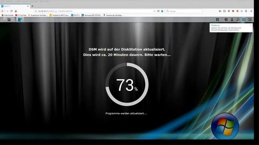Close the DS1517+ tab

28,6
